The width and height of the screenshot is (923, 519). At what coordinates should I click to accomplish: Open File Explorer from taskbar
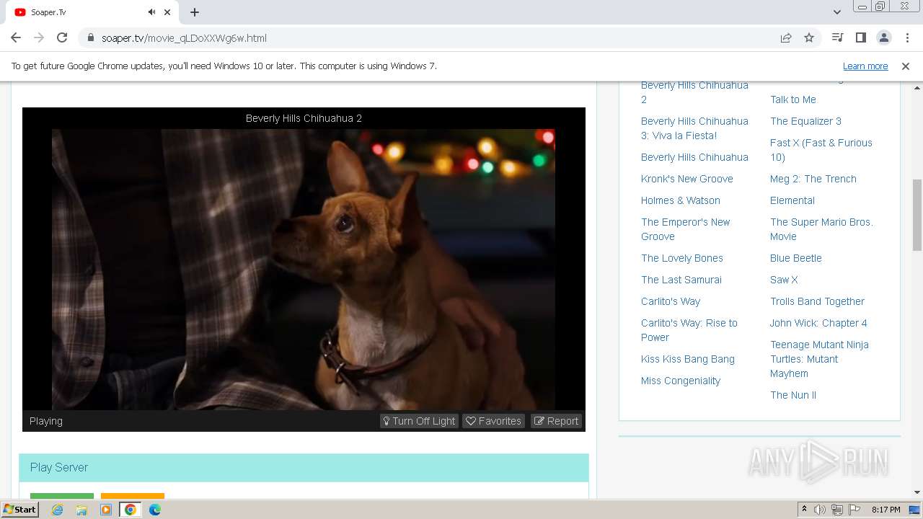[x=81, y=510]
